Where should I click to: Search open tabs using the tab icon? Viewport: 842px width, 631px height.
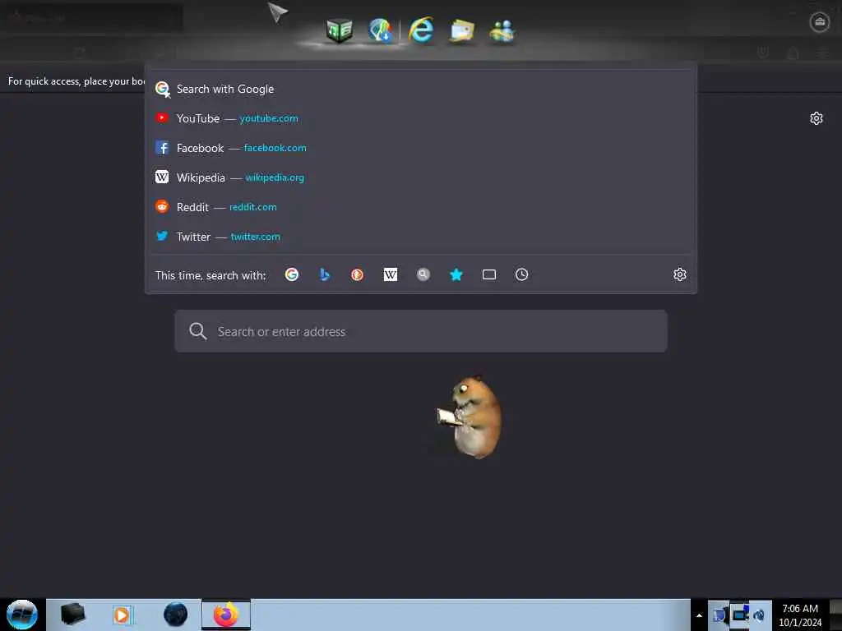pos(489,274)
